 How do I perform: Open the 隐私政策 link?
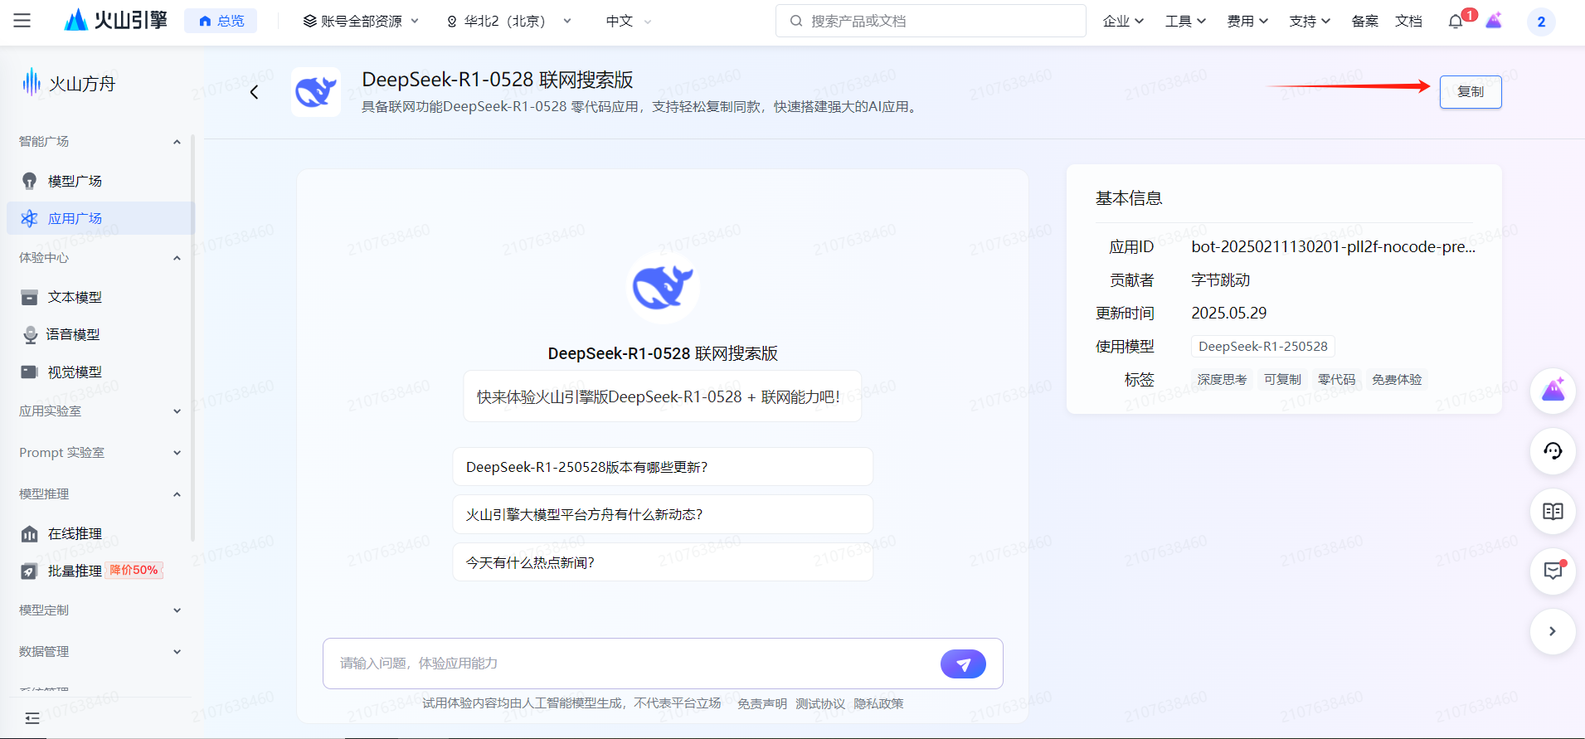[878, 704]
